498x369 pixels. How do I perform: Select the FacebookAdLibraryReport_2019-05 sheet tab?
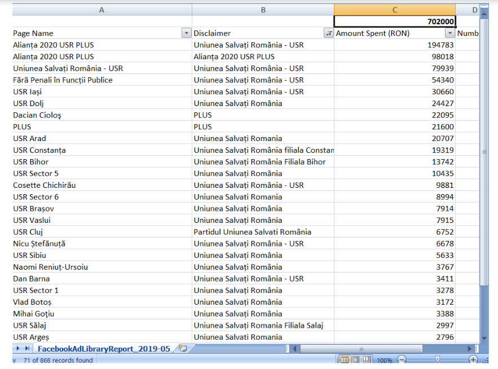point(104,349)
